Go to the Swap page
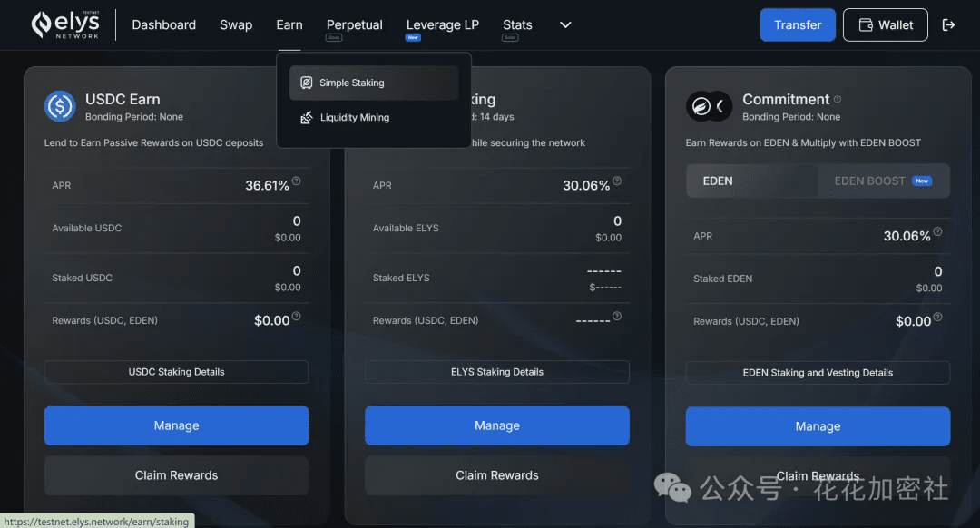The height and width of the screenshot is (528, 980). click(236, 25)
